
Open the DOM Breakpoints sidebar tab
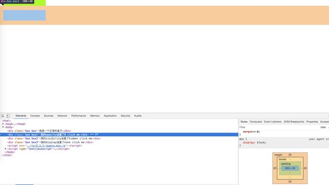pyautogui.click(x=294, y=122)
